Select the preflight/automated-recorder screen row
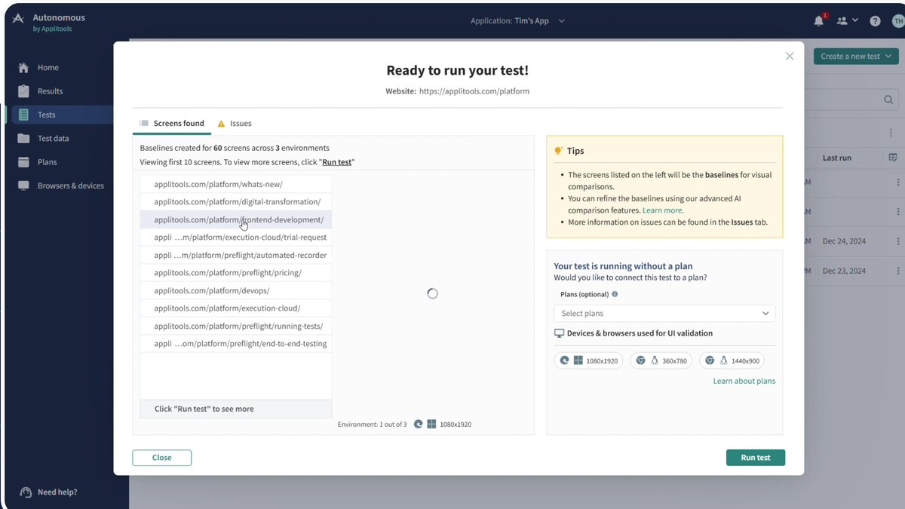 (236, 256)
